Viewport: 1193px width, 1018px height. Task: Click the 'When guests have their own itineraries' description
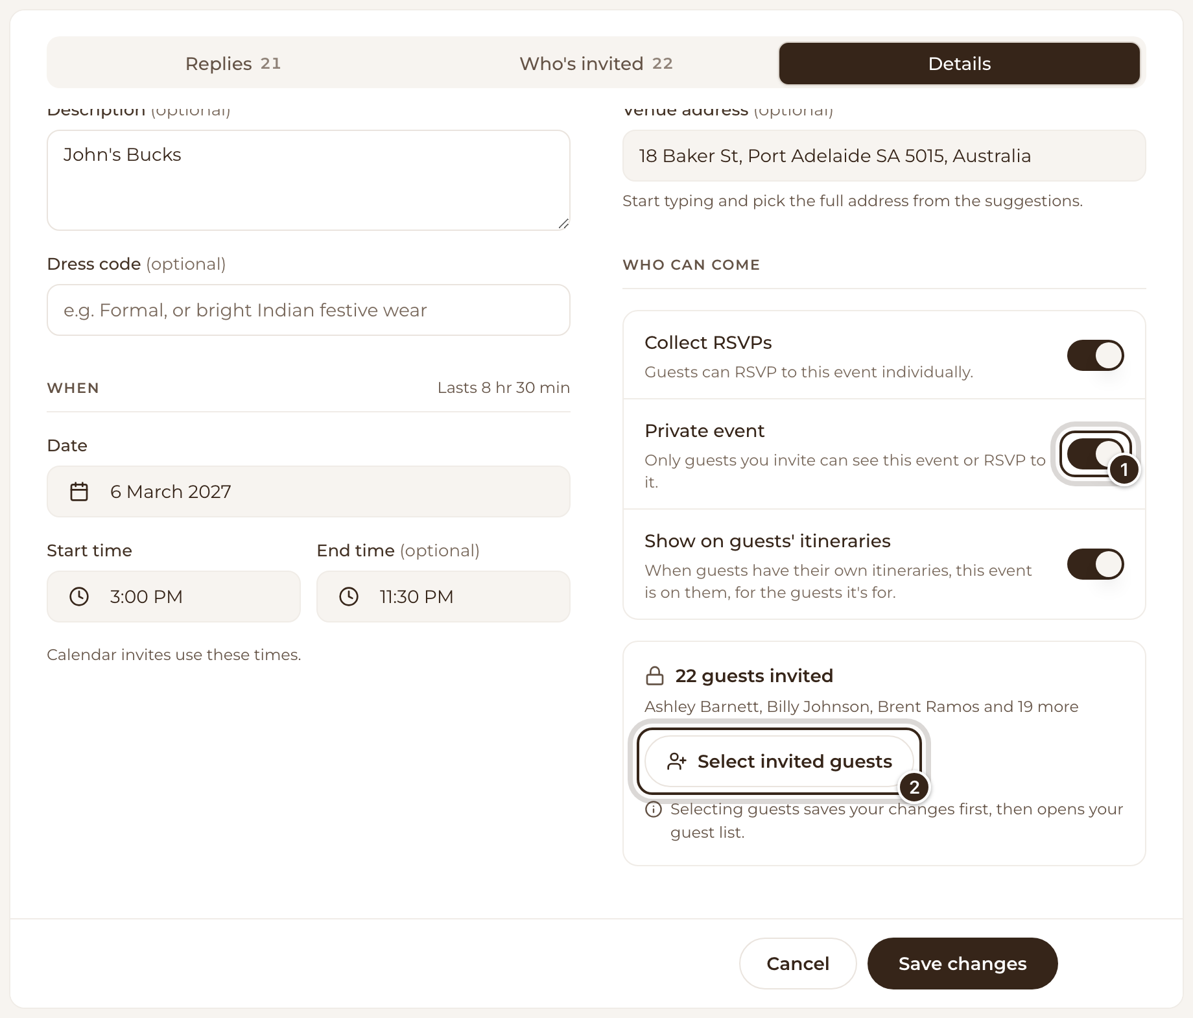tap(838, 581)
